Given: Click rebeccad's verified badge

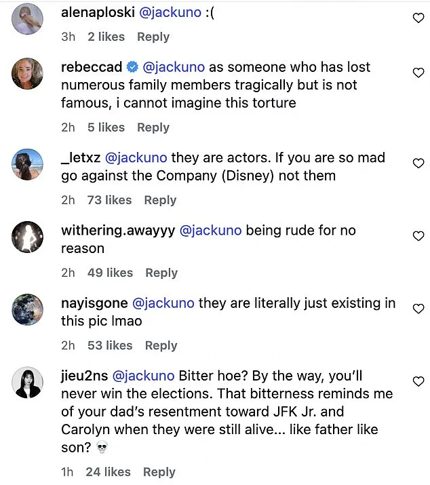Looking at the screenshot, I should [132, 67].
